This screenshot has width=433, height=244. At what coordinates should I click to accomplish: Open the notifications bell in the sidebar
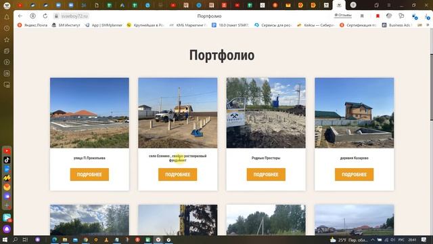[7, 17]
